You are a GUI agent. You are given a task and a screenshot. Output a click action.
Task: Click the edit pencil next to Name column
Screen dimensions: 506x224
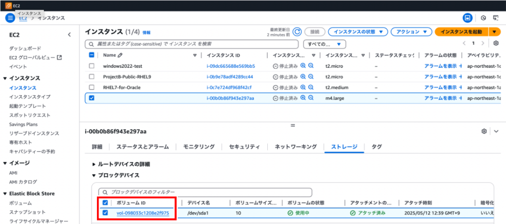coord(120,55)
